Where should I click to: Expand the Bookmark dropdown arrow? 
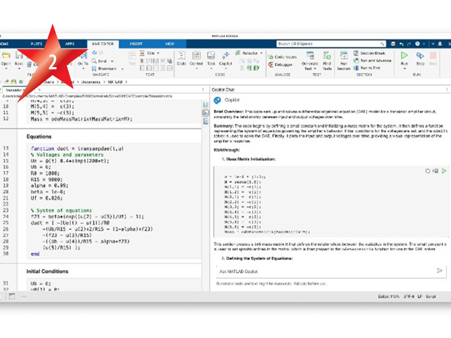(x=123, y=69)
